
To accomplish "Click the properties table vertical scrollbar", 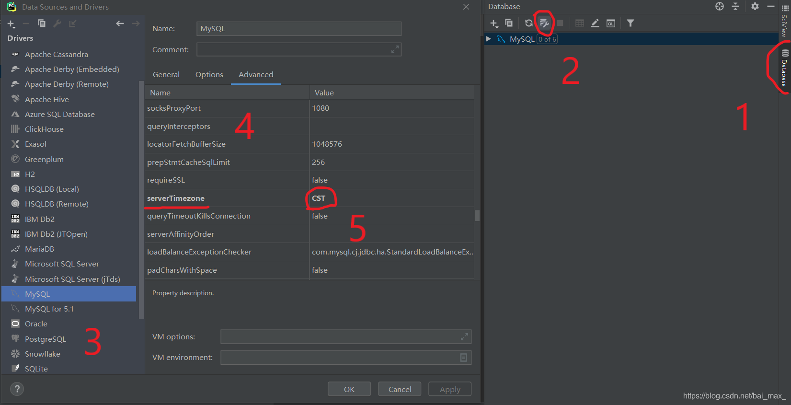I will point(477,215).
